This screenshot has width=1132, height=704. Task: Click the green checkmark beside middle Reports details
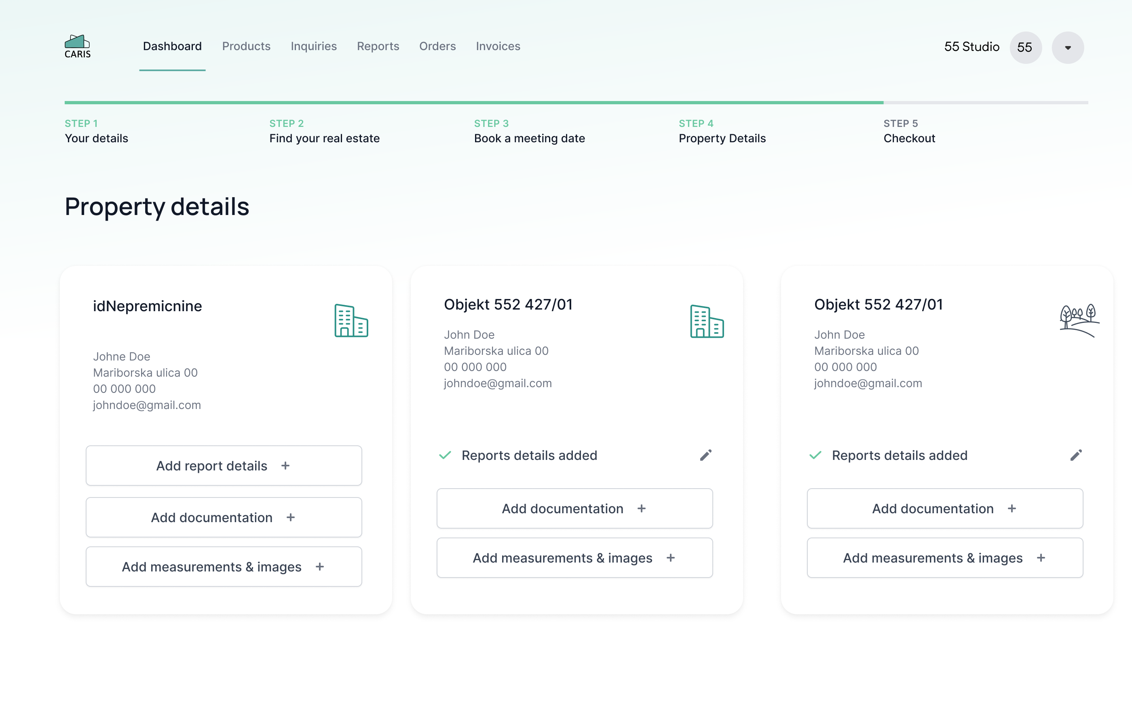pos(445,455)
